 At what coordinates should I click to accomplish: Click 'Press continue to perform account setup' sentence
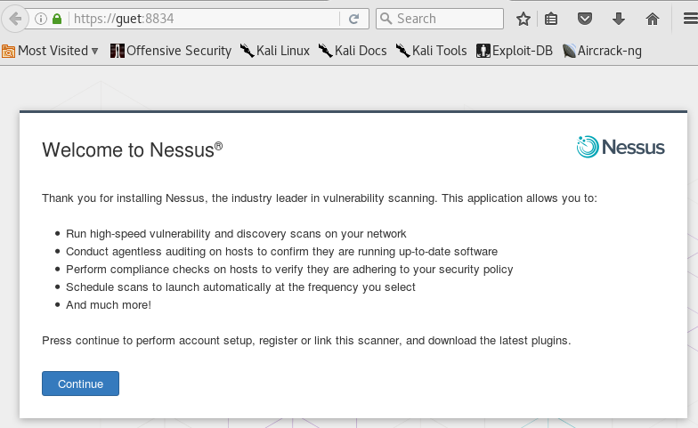[x=306, y=340]
